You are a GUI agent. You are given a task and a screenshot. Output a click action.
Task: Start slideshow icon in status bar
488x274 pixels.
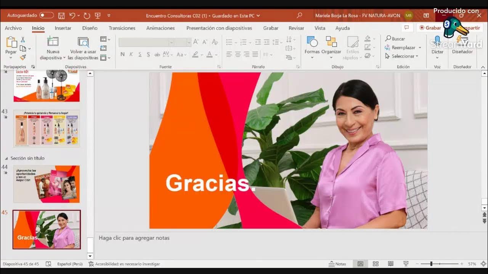pos(406,264)
